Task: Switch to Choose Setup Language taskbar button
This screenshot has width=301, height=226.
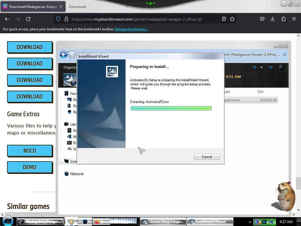Action: pyautogui.click(x=163, y=222)
